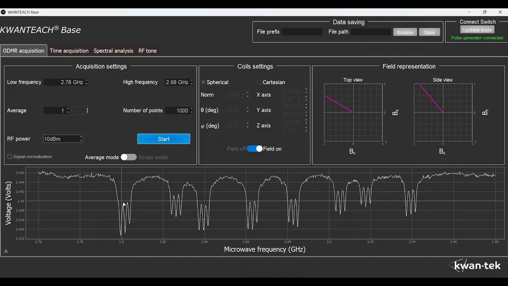Click the Y axis 795.792 field
508x286 pixels.
click(x=295, y=106)
